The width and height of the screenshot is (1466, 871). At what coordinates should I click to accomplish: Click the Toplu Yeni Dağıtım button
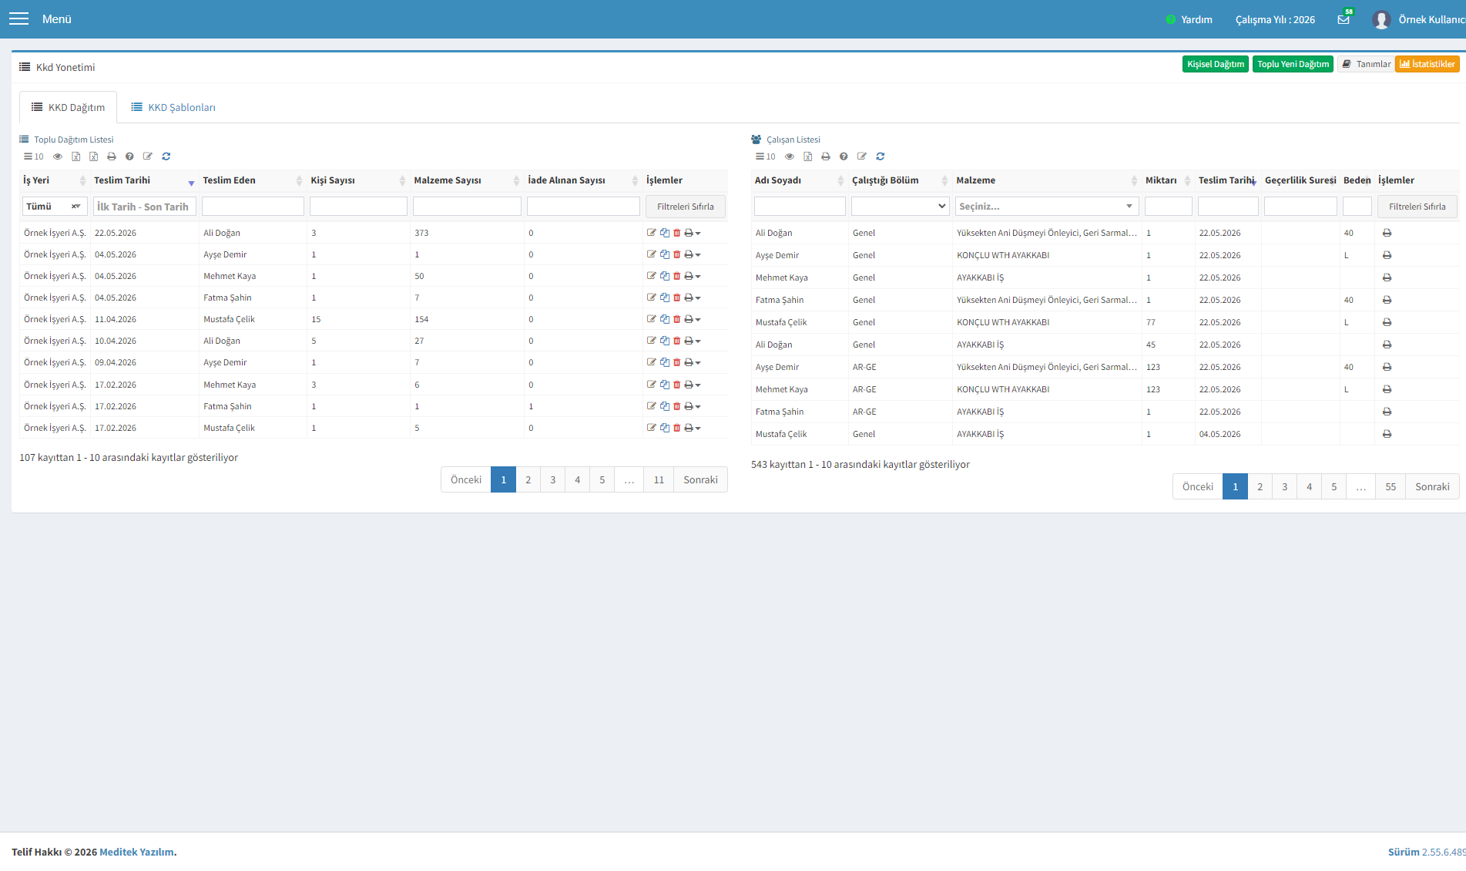pos(1293,64)
